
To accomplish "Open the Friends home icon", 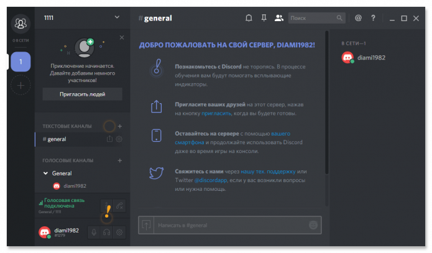I will tap(21, 24).
